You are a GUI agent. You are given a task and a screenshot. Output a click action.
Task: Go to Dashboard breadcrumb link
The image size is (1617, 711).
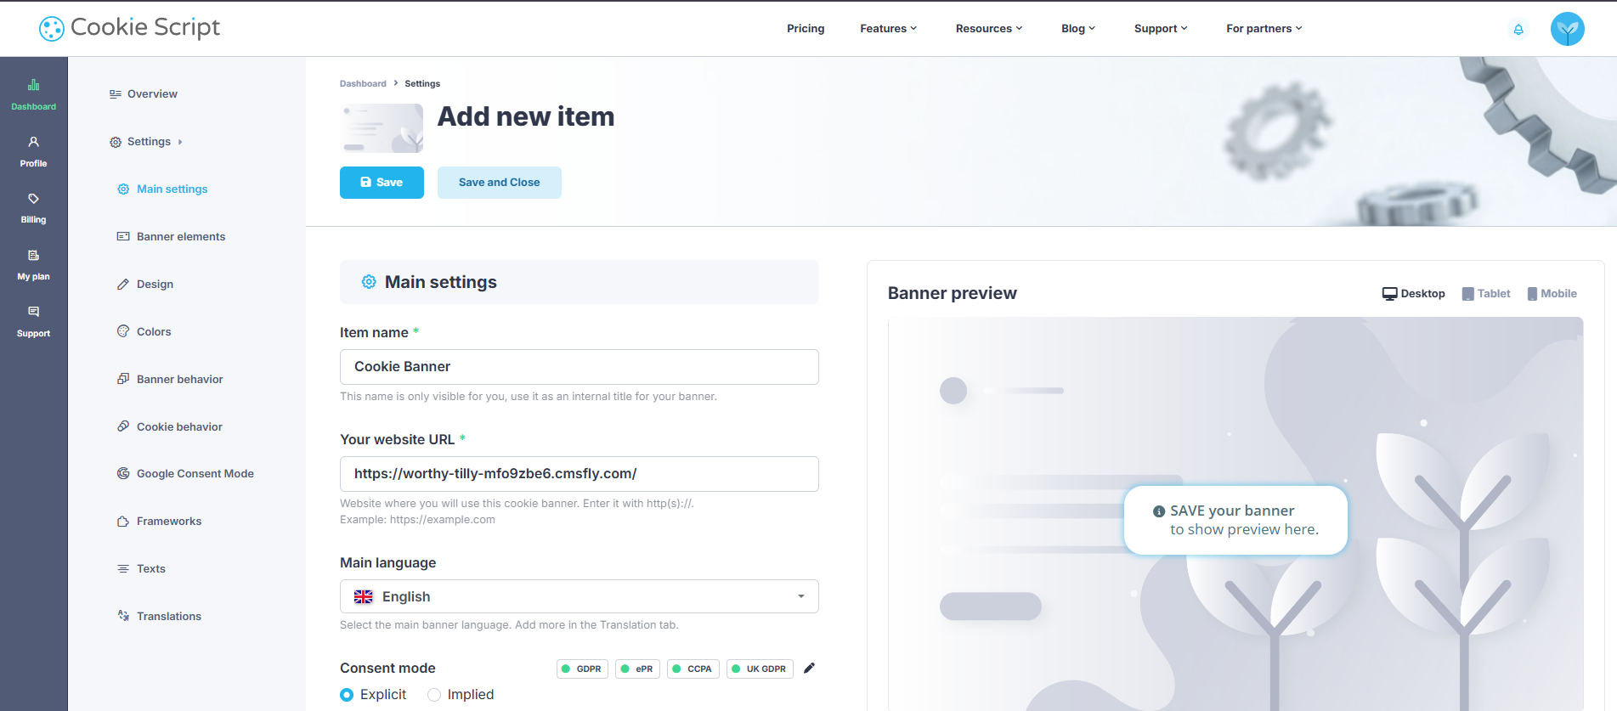363,83
